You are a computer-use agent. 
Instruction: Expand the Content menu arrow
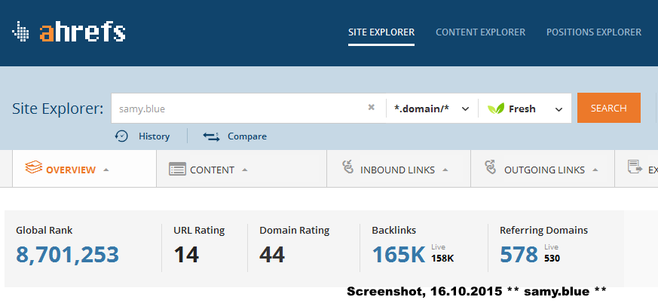point(245,170)
